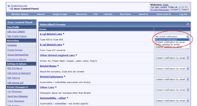Image resolution: width=197 pixels, height=106 pixels.
Task: Expand the Search dropdown in navbar
Action: 143,14
